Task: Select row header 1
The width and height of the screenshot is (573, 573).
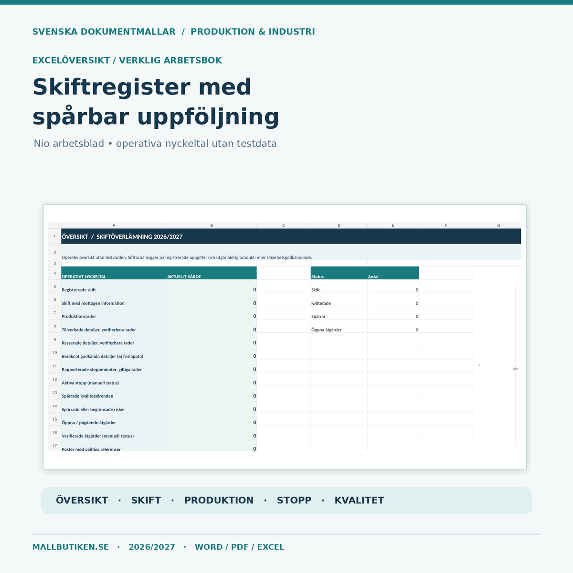Action: click(55, 236)
